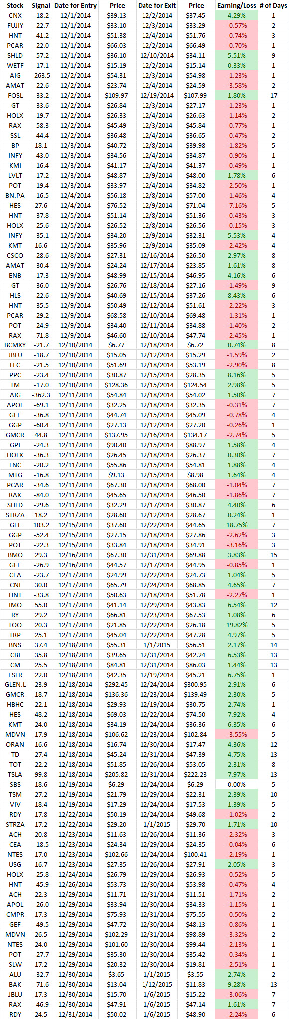289x1019 pixels.
Task: Select the 18.75% gain cell for GEL
Action: tap(236, 525)
